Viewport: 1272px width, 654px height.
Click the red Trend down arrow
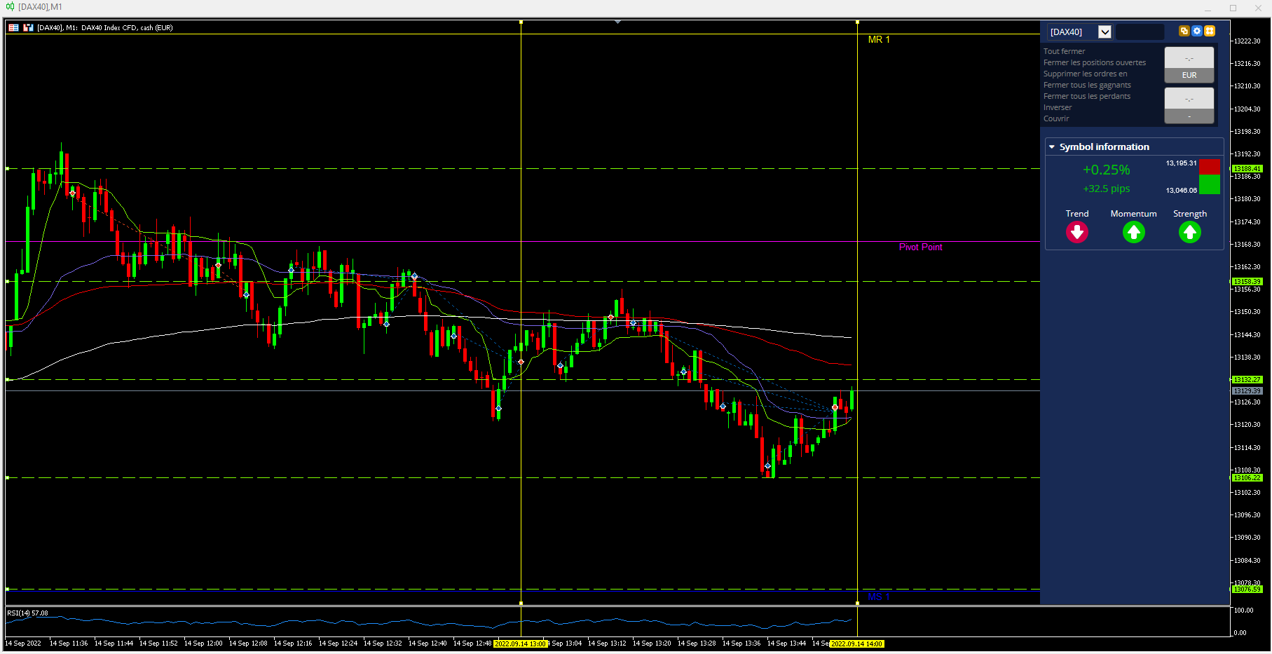(x=1077, y=232)
